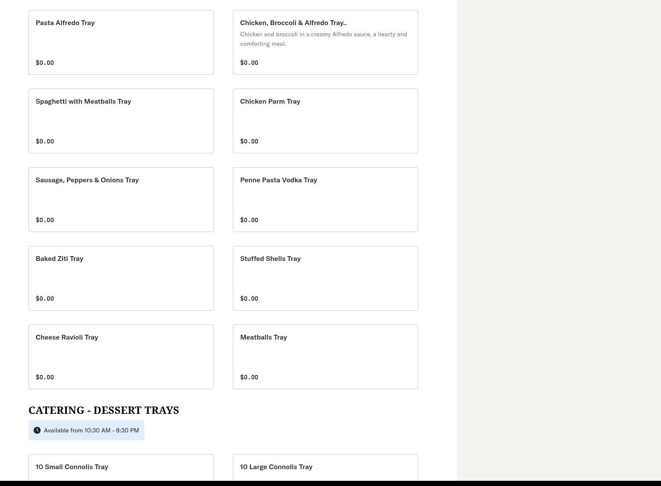The image size is (661, 486).
Task: Click the Available from 10:30 AM - 8:30 PM text
Action: 92,430
